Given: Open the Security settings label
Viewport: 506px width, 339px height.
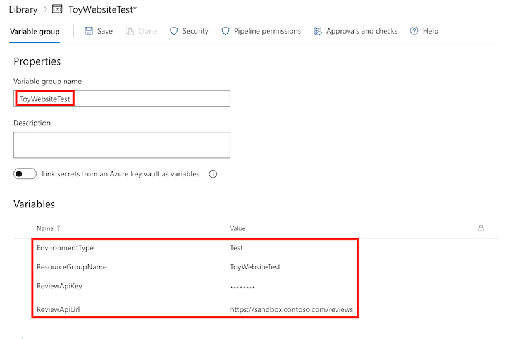Looking at the screenshot, I should click(195, 31).
